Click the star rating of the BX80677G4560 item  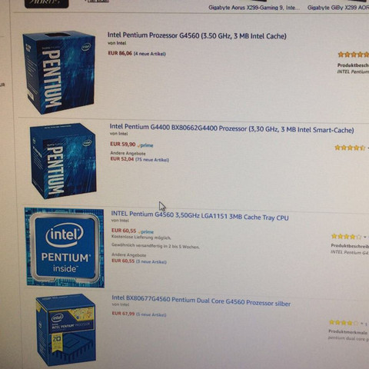tap(344, 322)
